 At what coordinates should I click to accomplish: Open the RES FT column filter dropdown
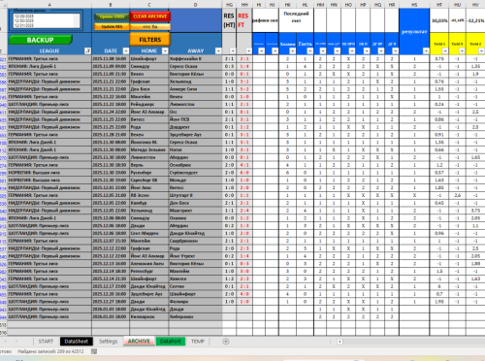pos(248,51)
